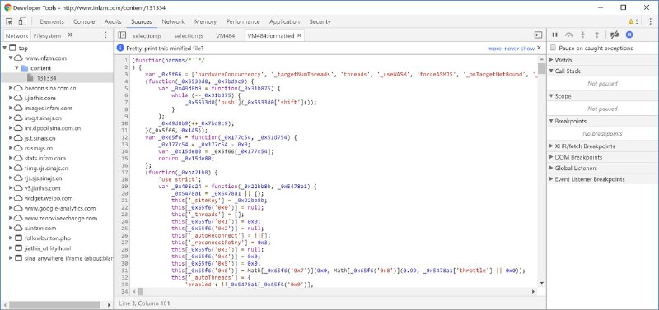This screenshot has width=659, height=310.
Task: Show more navigator tabs chevron
Action: point(70,35)
